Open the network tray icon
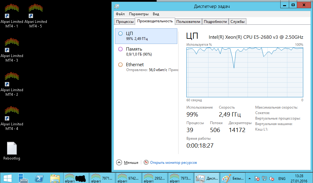This screenshot has width=313, height=183. tap(264, 178)
